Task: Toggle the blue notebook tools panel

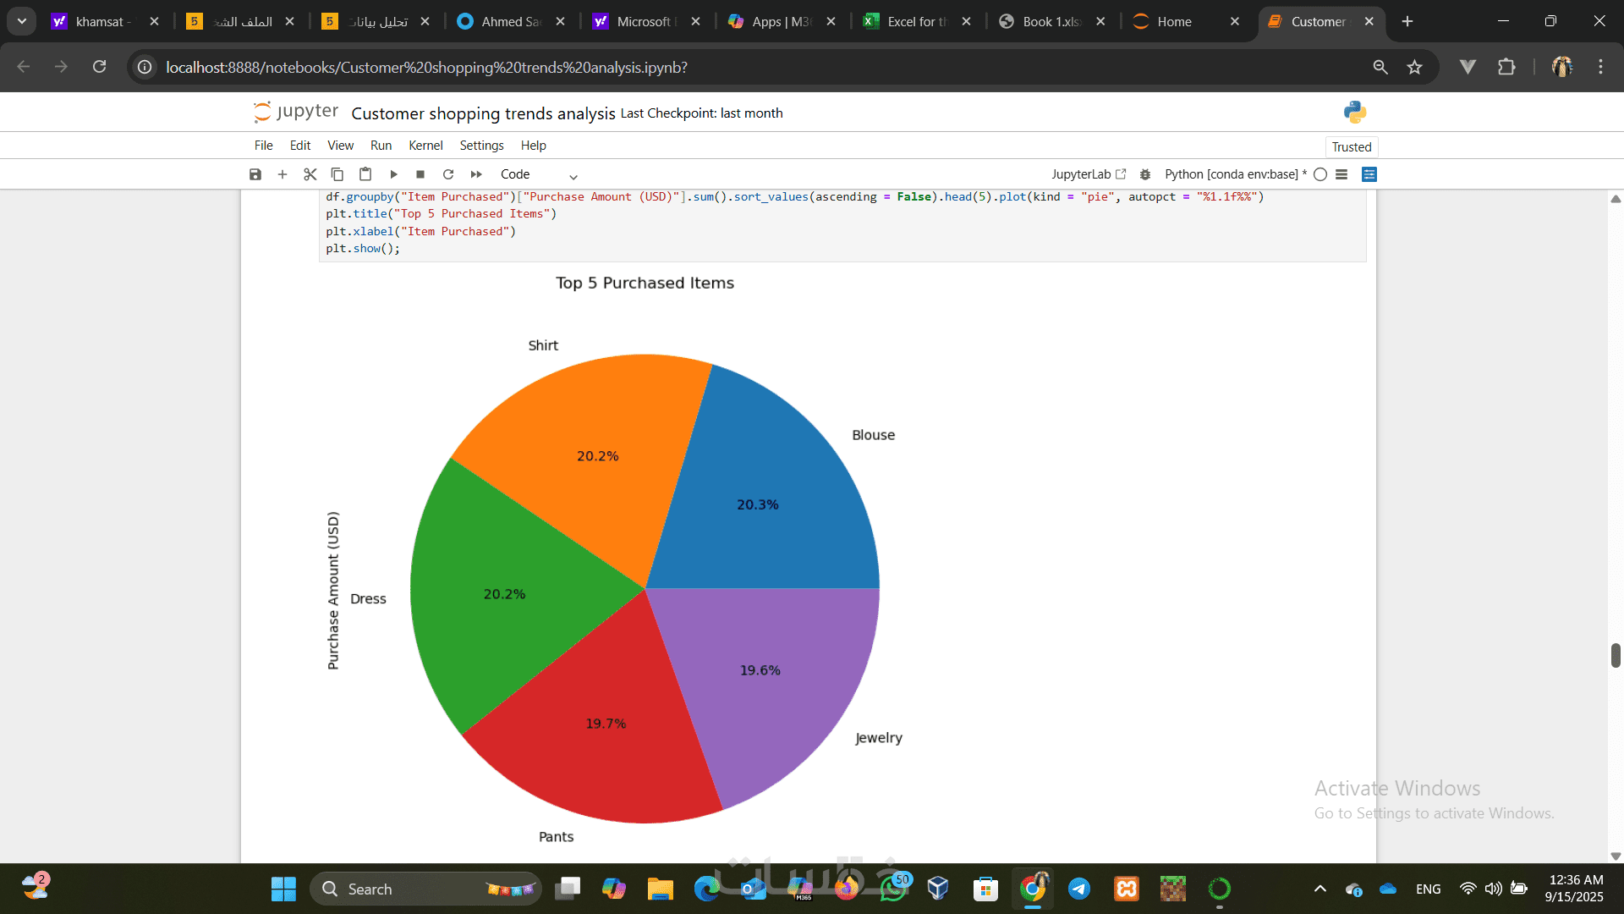Action: (x=1369, y=174)
